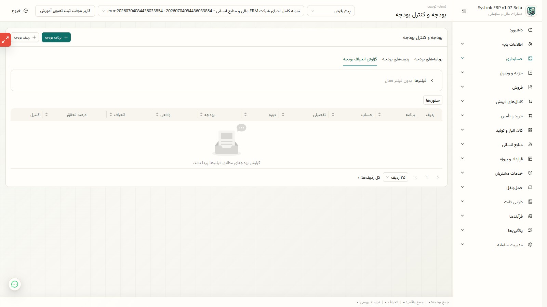
Task: Collapse sidebar with the menu fold icon
Action: tap(464, 11)
